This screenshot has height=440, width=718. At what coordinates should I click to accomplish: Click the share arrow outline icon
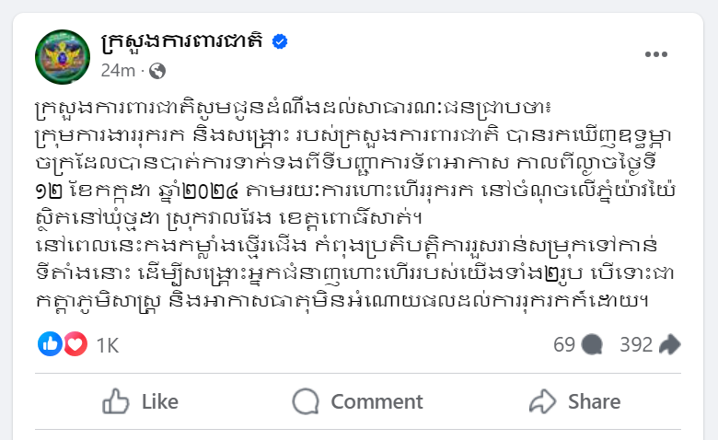(542, 401)
